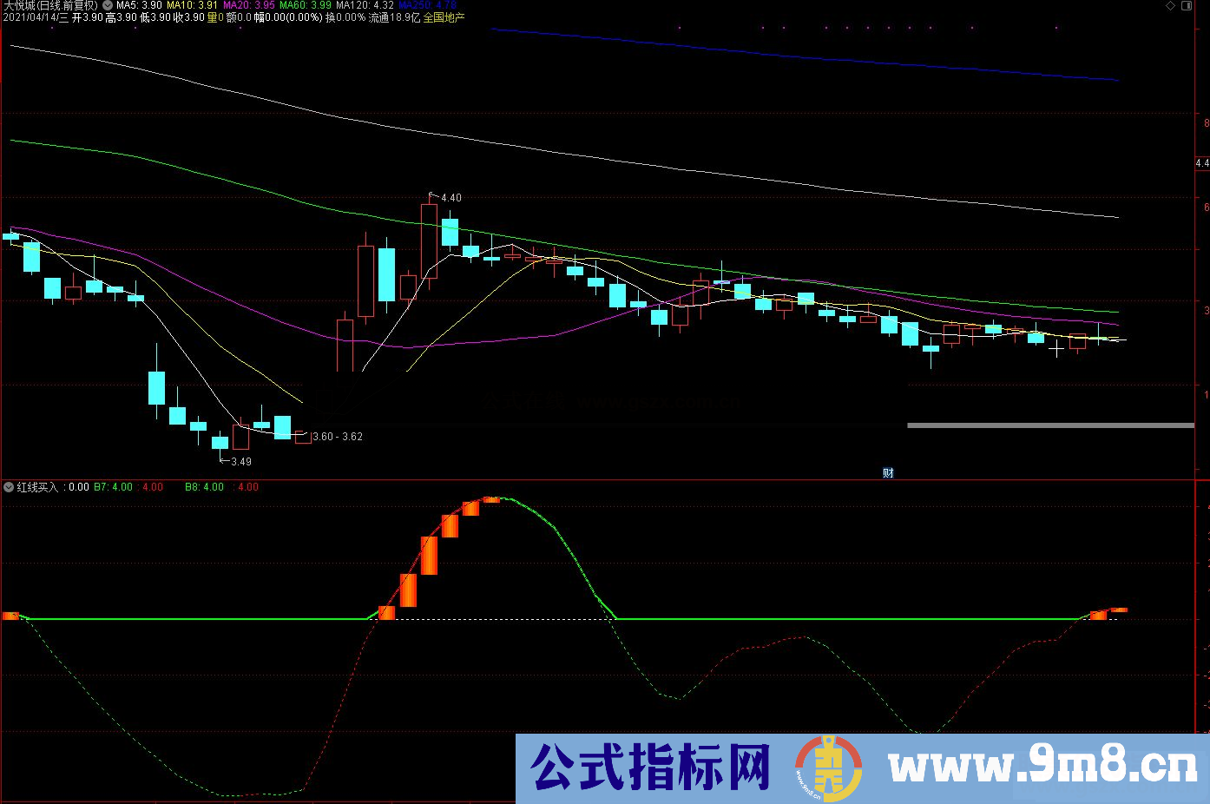The height and width of the screenshot is (804, 1210).
Task: Open the 前复权 adjustment mode selector
Action: (x=77, y=5)
